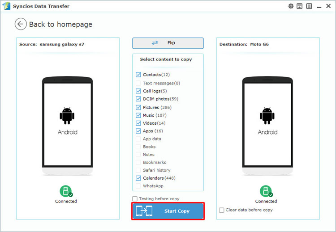
Task: Click the destination Android phone image
Action: coord(267,126)
